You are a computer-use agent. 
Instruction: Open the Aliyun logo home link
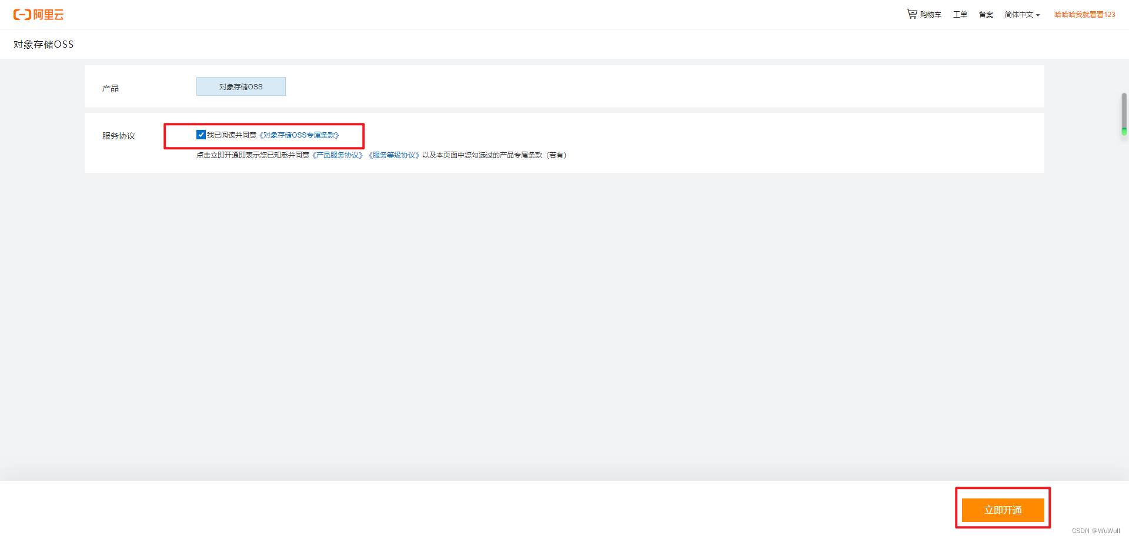[38, 15]
